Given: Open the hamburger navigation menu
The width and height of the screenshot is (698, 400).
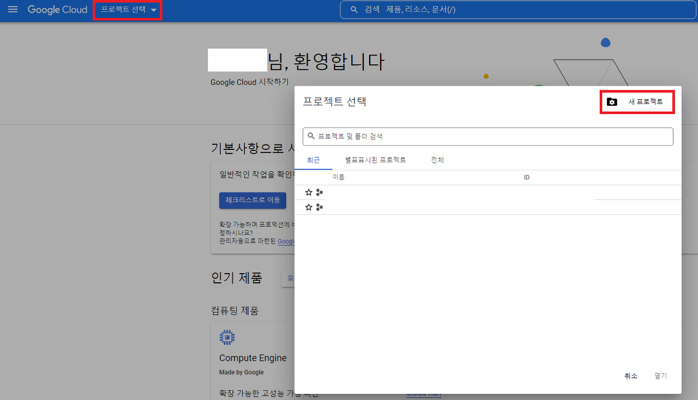Looking at the screenshot, I should point(13,10).
